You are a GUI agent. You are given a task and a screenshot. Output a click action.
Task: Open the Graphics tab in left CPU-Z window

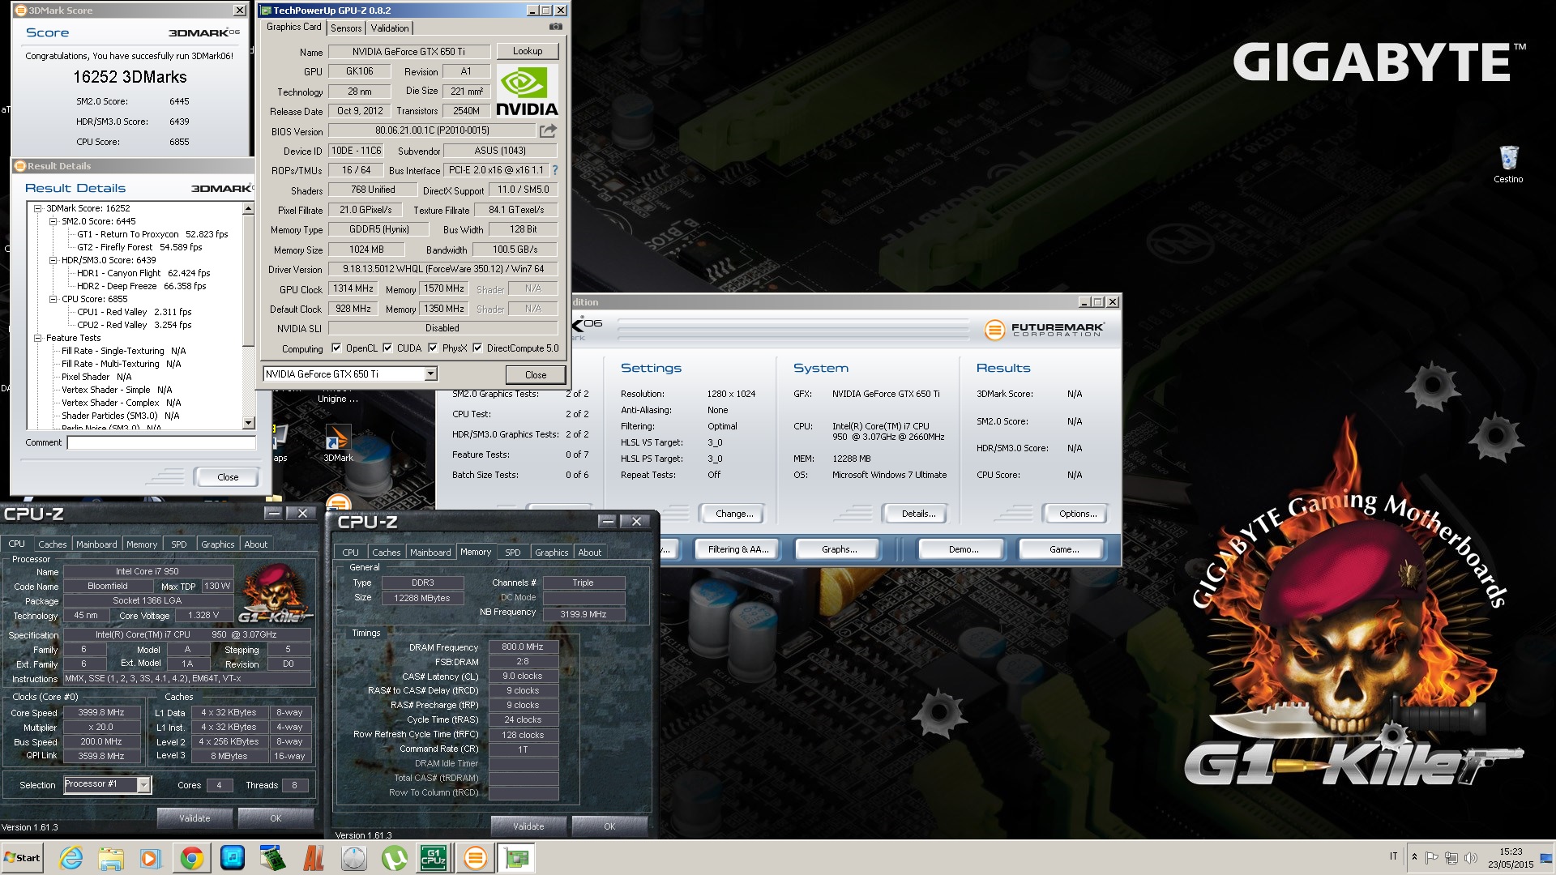click(x=218, y=544)
